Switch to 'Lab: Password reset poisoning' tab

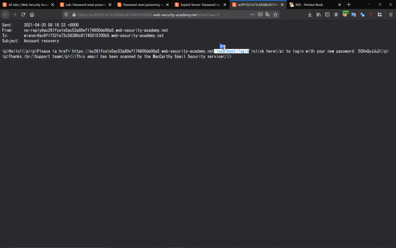click(86, 5)
